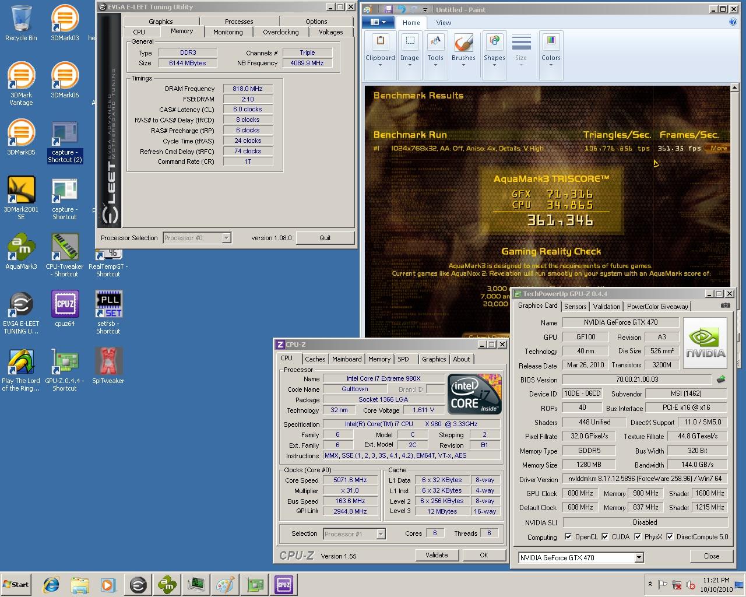Click the Save icon in Paint's title bar
This screenshot has width=746, height=597.
[x=388, y=9]
